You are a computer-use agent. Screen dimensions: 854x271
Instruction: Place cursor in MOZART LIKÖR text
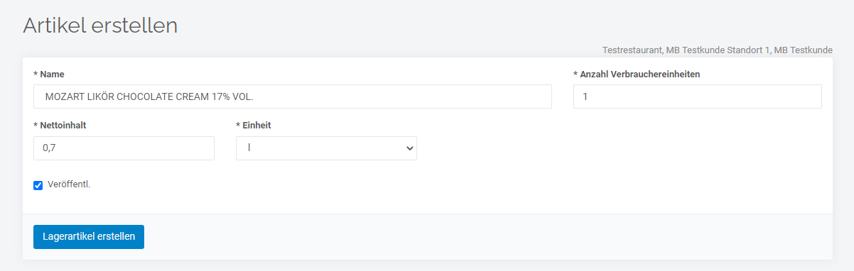80,96
